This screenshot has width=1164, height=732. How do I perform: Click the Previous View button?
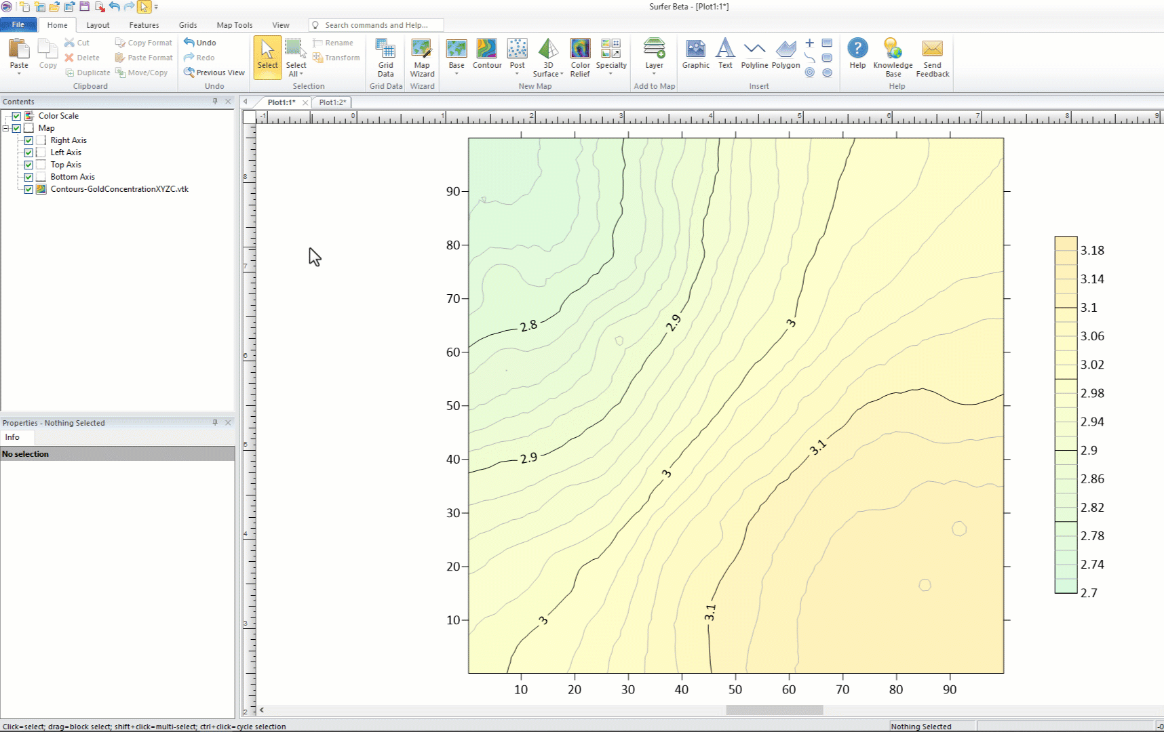[214, 73]
